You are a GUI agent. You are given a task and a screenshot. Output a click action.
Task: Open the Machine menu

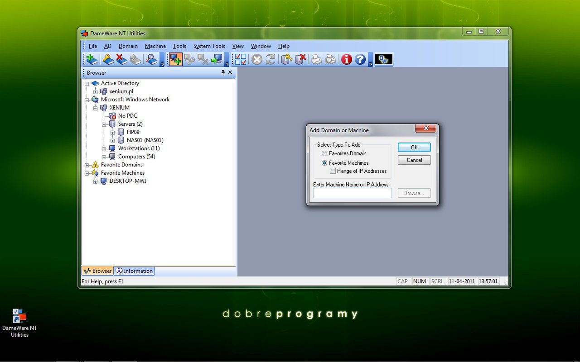click(x=155, y=46)
